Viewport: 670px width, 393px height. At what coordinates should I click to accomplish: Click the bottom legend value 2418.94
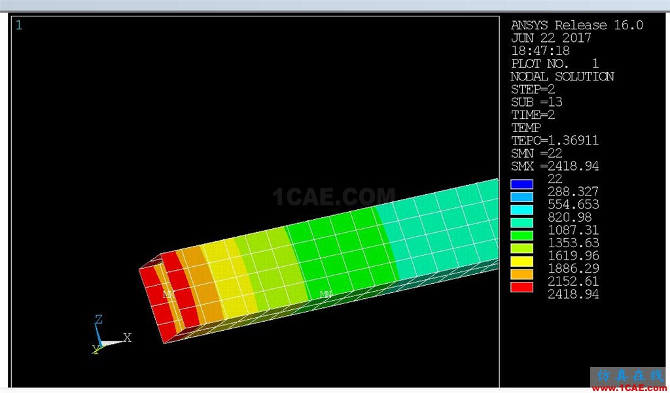(x=573, y=294)
